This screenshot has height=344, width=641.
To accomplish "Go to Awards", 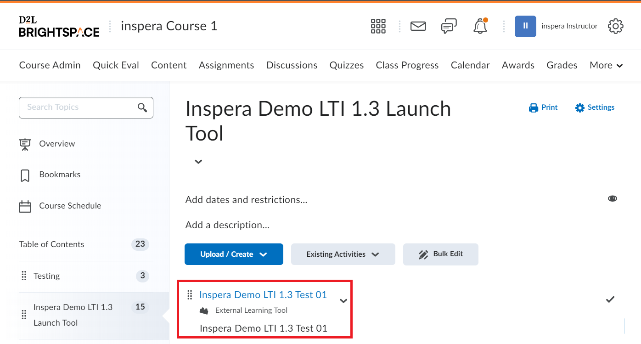I will tap(518, 65).
